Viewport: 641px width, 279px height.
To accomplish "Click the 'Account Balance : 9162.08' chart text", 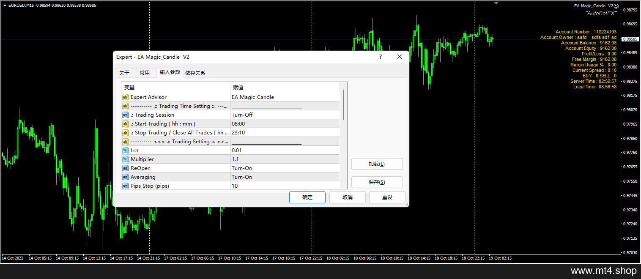I will pyautogui.click(x=589, y=43).
